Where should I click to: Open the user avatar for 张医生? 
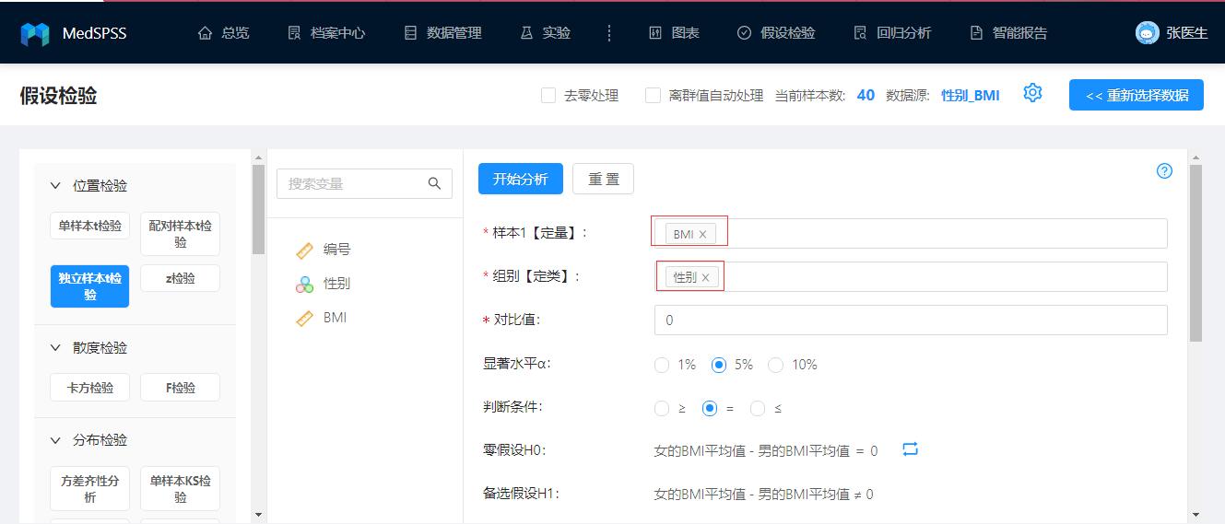(1147, 33)
